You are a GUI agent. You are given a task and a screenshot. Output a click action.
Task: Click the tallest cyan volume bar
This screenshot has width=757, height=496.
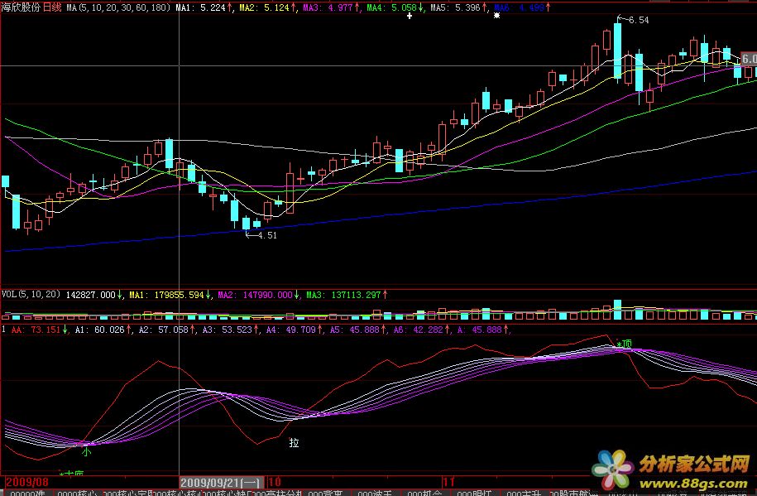616,310
